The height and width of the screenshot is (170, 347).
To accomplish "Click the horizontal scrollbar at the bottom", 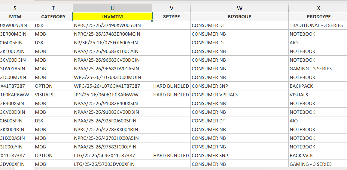I will 180,169.
